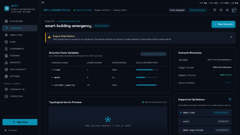240x135 pixels.
Task: Click the Built-In Core value
Action: click(226, 75)
